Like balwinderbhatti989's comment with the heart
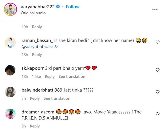The image size is (162, 129). click(157, 92)
